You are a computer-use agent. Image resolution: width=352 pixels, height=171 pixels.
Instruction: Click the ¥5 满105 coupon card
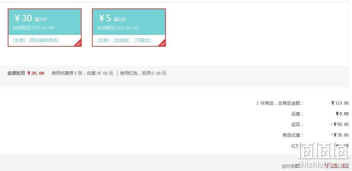(x=129, y=28)
